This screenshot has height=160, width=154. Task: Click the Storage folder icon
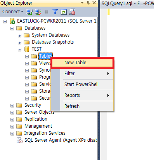(x=34, y=91)
